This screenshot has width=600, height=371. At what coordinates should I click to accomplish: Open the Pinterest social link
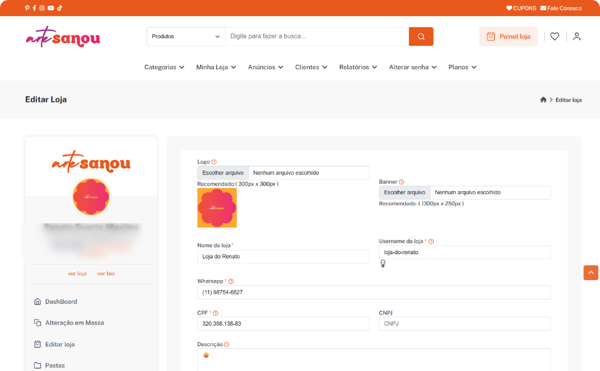[x=27, y=8]
